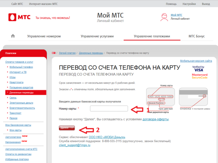Open Мобильный телефон in sidebar
The height and width of the screenshot is (163, 218).
click(21, 67)
